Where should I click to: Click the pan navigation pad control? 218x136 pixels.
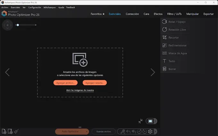(x=7, y=25)
